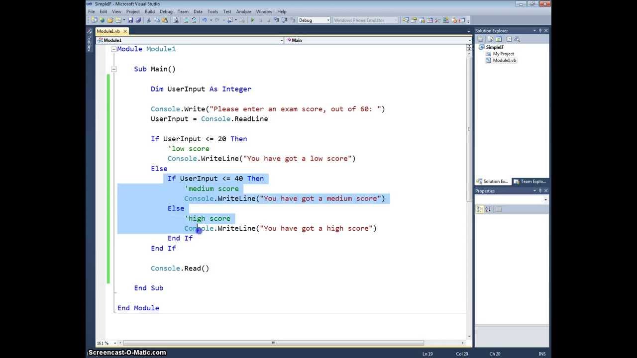The height and width of the screenshot is (358, 637).
Task: Open the Tools menu
Action: 212,11
